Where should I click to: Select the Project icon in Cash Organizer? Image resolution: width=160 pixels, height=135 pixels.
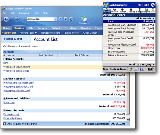[x=115, y=10]
